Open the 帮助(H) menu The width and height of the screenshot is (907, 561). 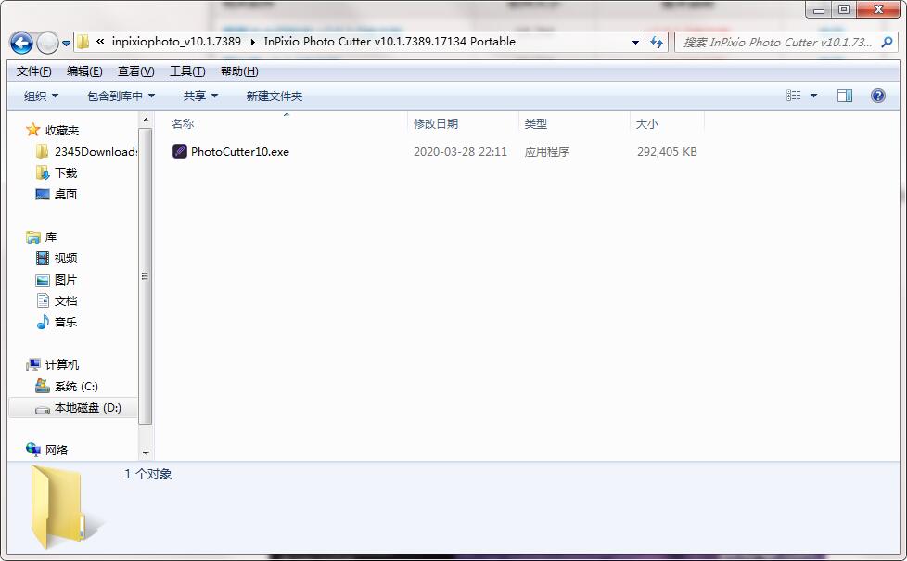click(x=239, y=71)
